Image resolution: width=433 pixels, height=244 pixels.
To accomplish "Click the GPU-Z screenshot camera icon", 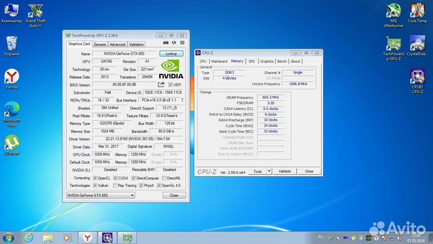I will click(166, 43).
